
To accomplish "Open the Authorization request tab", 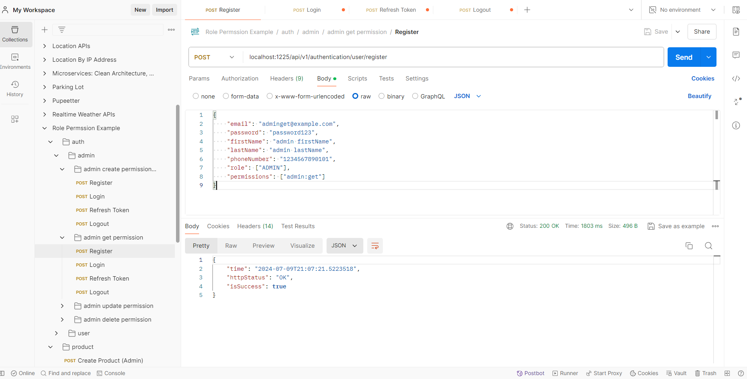I will (x=240, y=79).
